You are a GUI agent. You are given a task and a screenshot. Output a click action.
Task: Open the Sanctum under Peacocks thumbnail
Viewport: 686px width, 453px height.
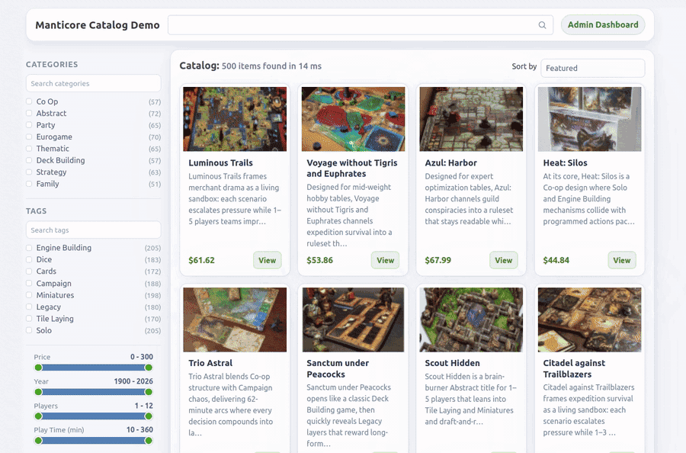tap(353, 320)
